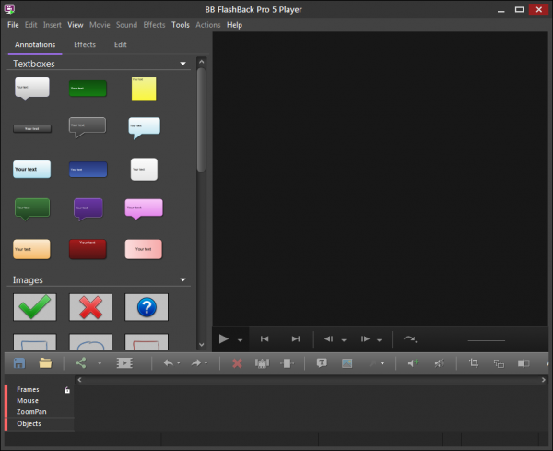Viewport: 553px width, 451px height.
Task: Adjust the playback speed slider
Action: tap(486, 340)
